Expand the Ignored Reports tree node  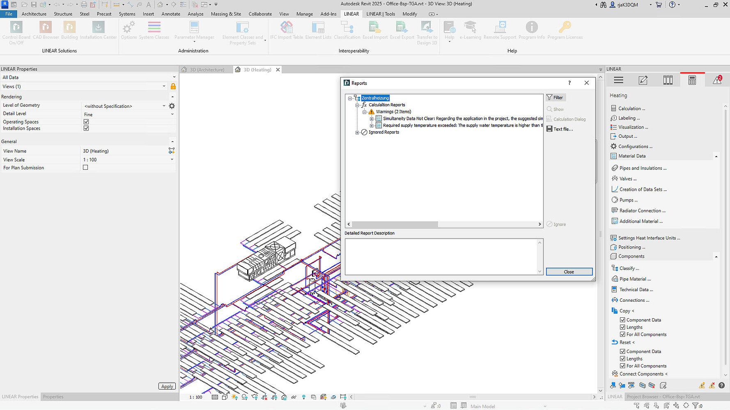357,132
